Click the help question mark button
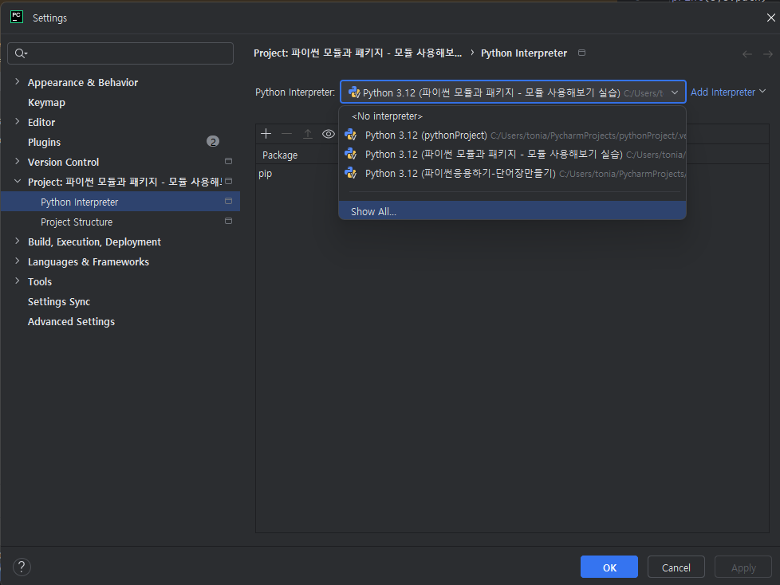The width and height of the screenshot is (780, 585). (22, 567)
